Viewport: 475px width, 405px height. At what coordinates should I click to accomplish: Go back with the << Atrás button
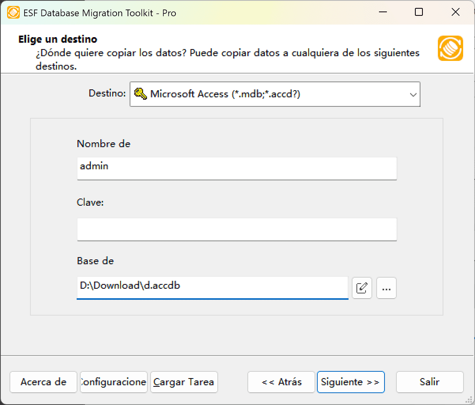(281, 382)
